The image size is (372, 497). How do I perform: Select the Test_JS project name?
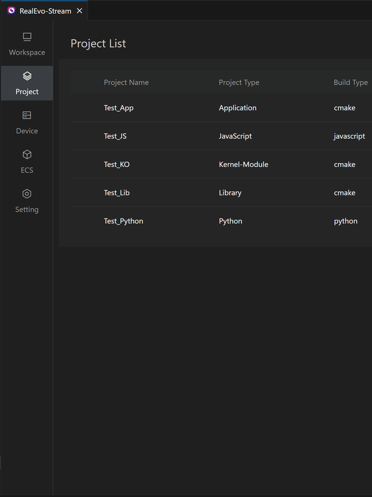(x=115, y=136)
